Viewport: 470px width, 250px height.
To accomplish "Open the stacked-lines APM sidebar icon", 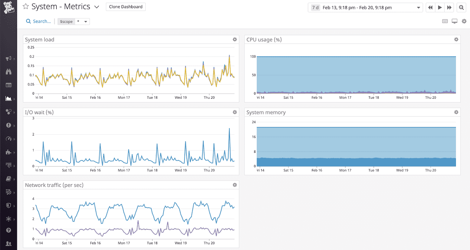I will click(9, 165).
